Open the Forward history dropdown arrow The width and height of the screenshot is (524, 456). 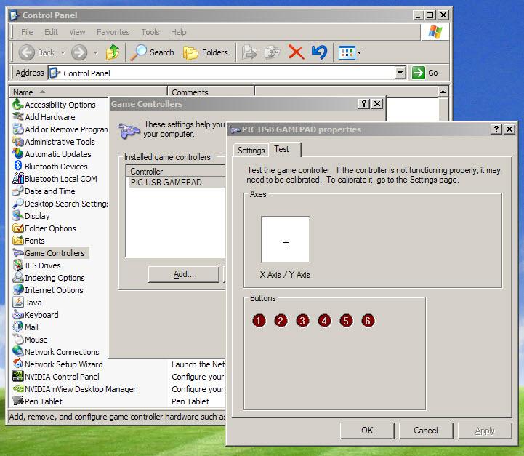[x=96, y=53]
